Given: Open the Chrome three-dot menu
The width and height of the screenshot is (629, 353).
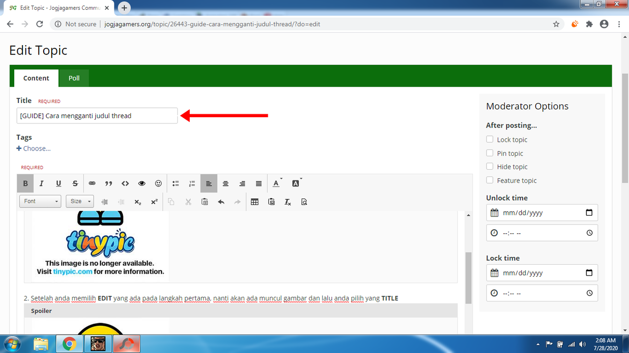Looking at the screenshot, I should coord(619,24).
